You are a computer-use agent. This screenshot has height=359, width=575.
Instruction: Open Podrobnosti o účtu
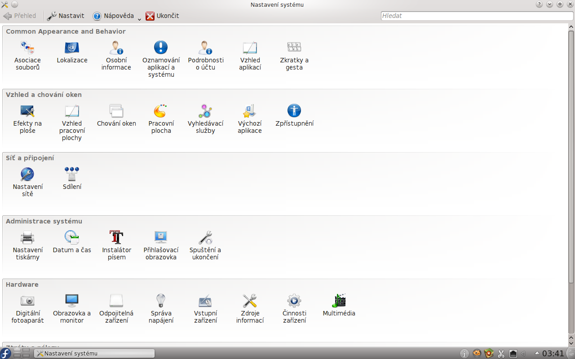click(205, 56)
